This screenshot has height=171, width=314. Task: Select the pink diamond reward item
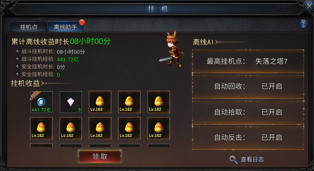click(x=71, y=102)
